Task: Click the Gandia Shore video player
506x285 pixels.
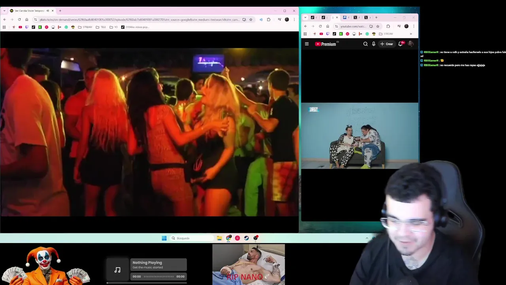Action: 149,132
